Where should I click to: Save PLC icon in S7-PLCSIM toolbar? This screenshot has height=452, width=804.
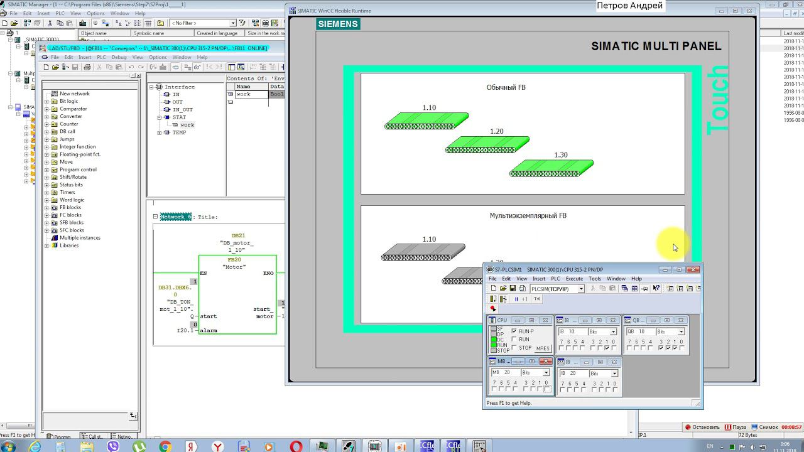coord(513,289)
